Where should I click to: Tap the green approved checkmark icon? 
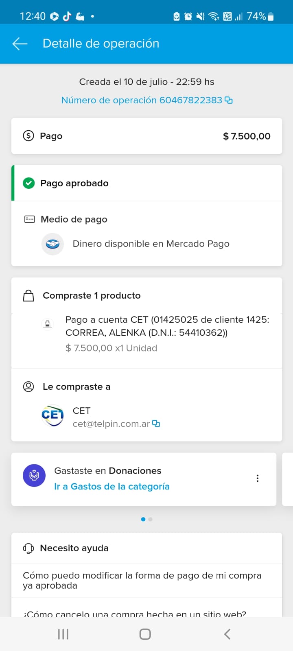pos(28,183)
